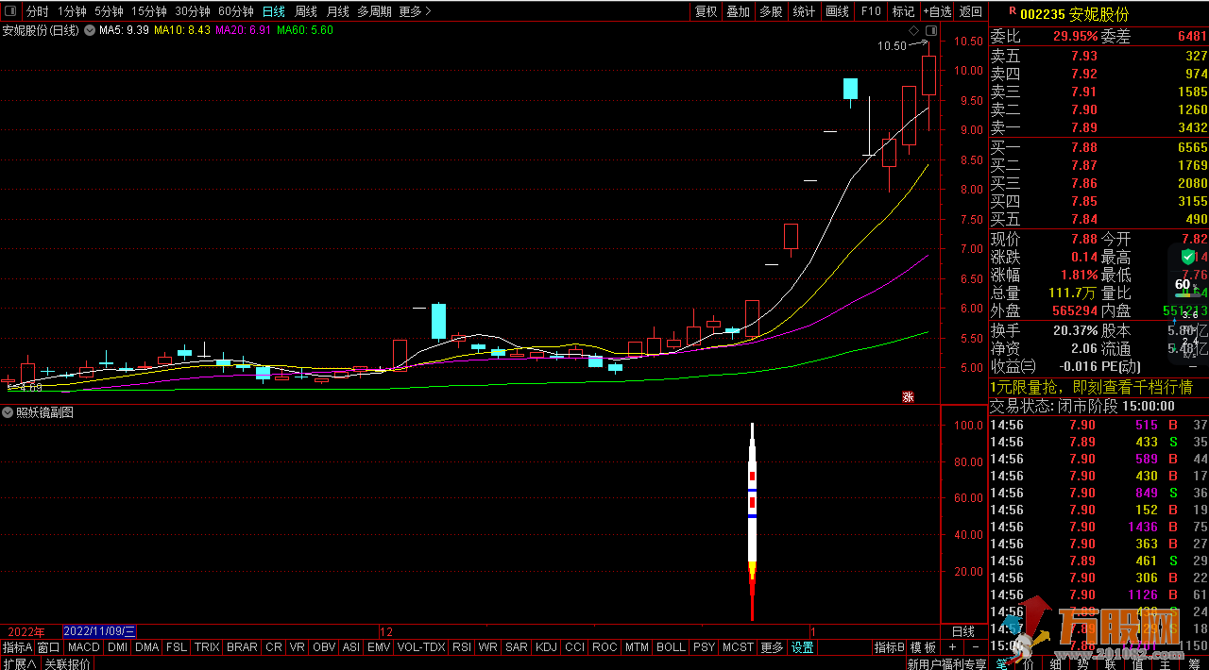Click the expand arrow next to 安妮股份(日线) title

tap(90, 30)
